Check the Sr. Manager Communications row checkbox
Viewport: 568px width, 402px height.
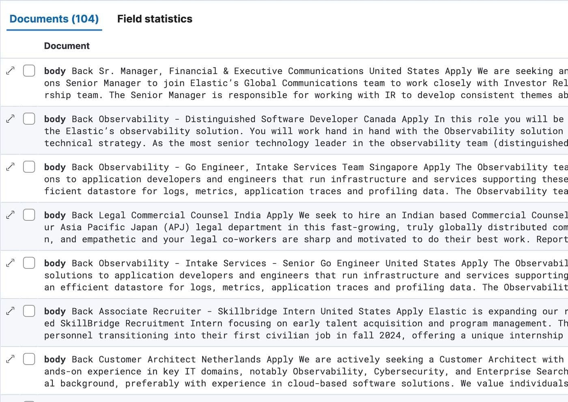[29, 70]
